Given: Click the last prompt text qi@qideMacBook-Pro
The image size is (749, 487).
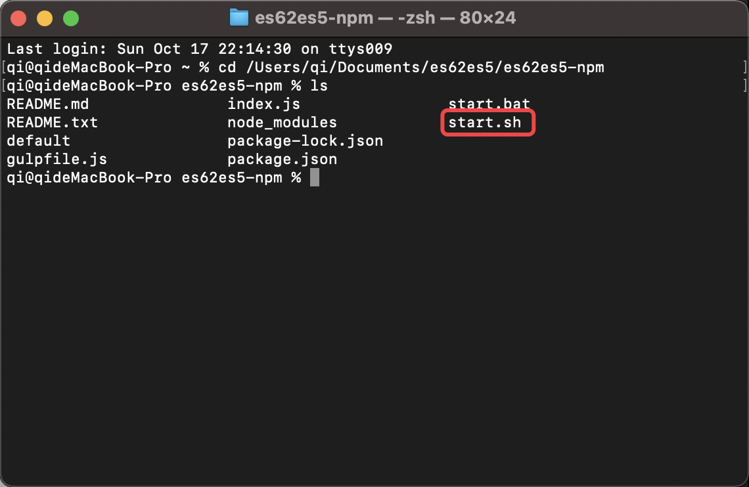Looking at the screenshot, I should tap(89, 178).
